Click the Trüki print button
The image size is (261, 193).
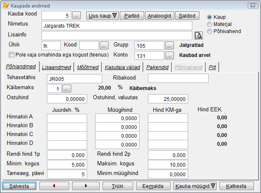coord(118,186)
